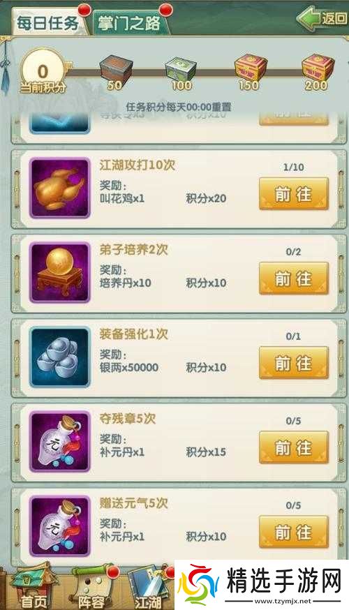The width and height of the screenshot is (349, 610).
Task: Open the 50-point reward chest
Action: click(115, 72)
